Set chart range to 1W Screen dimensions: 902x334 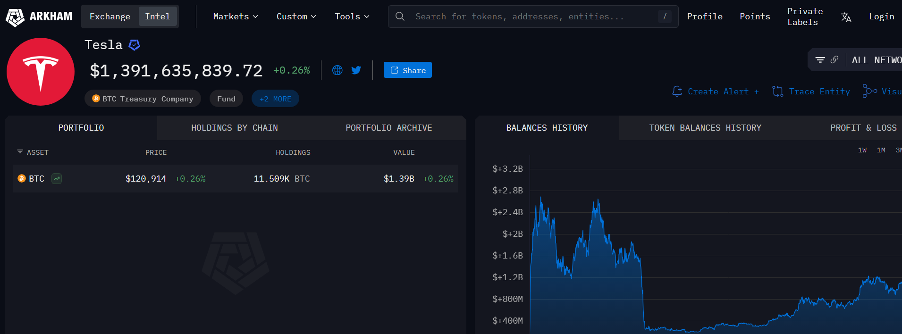point(862,150)
